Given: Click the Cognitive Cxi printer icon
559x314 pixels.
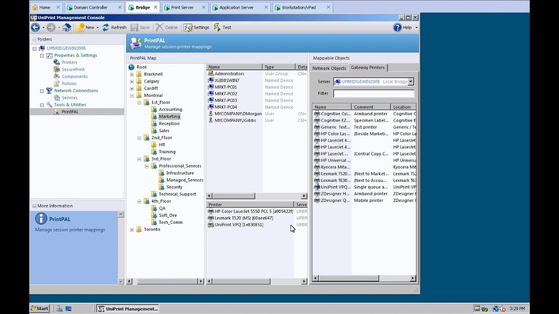Looking at the screenshot, I should click(317, 114).
